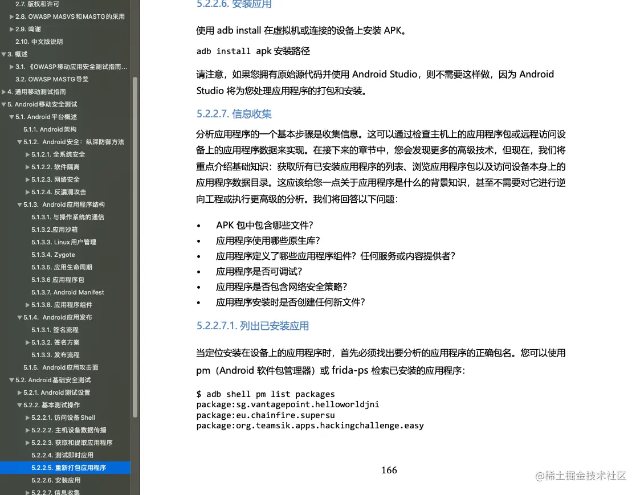Open 5.1.3.7 Android Manifest entry
This screenshot has height=495, width=640.
tap(68, 292)
